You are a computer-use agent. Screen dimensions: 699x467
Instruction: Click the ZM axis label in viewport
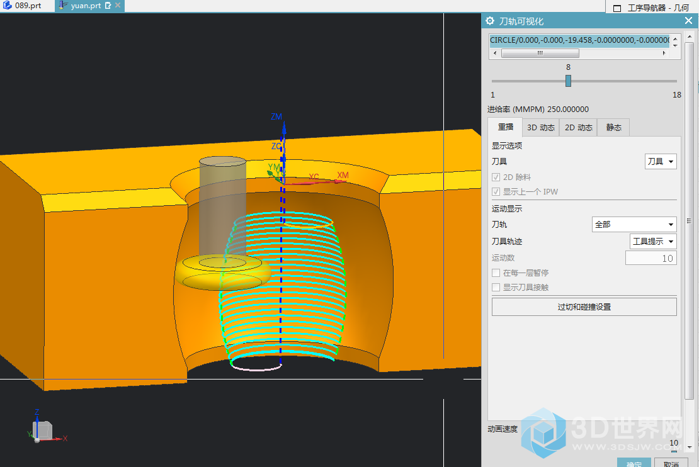276,116
